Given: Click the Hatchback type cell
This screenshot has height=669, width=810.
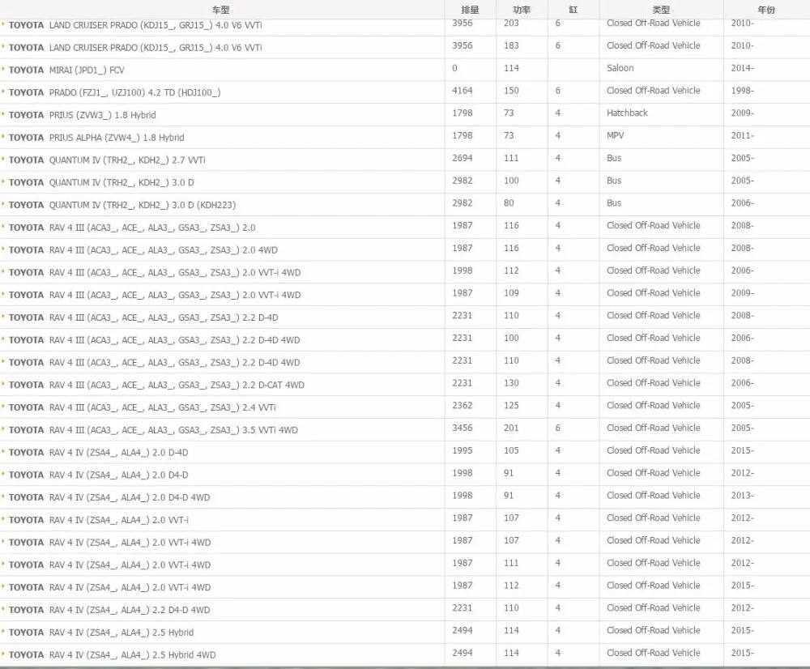Looking at the screenshot, I should [x=627, y=113].
